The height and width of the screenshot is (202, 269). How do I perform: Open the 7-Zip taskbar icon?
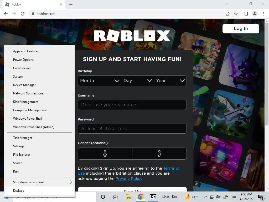[153, 197]
